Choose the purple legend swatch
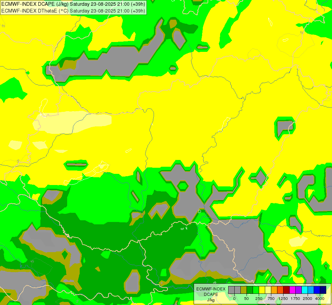Viewport: 332px width, 305px height. click(298, 290)
